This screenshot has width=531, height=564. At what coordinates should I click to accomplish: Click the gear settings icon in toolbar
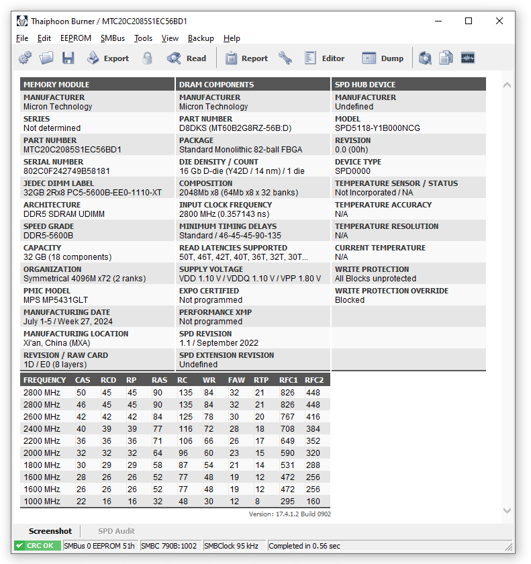[25, 58]
